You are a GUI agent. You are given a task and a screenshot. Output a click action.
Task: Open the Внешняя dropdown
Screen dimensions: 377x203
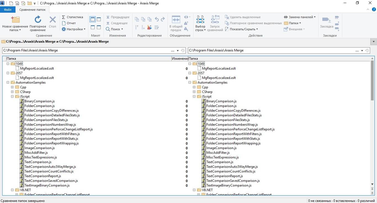[x=294, y=29]
